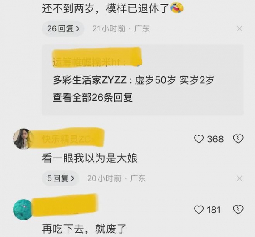The width and height of the screenshot is (255, 237).
Task: Select the comment 还不到两岁，模样已退休了
Action: (105, 8)
